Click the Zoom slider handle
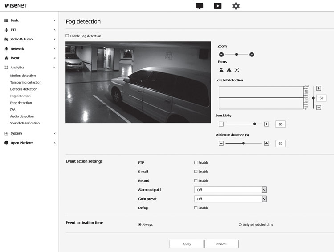Viewport: 334px width, 252px height. pyautogui.click(x=236, y=54)
